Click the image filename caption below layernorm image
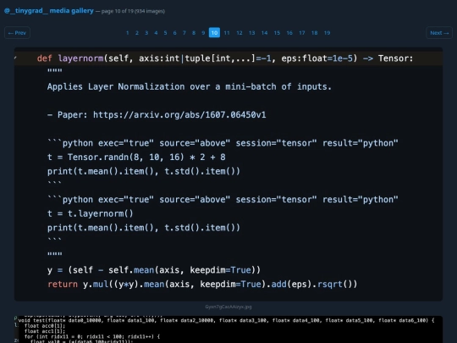The image size is (457, 343). 228,307
